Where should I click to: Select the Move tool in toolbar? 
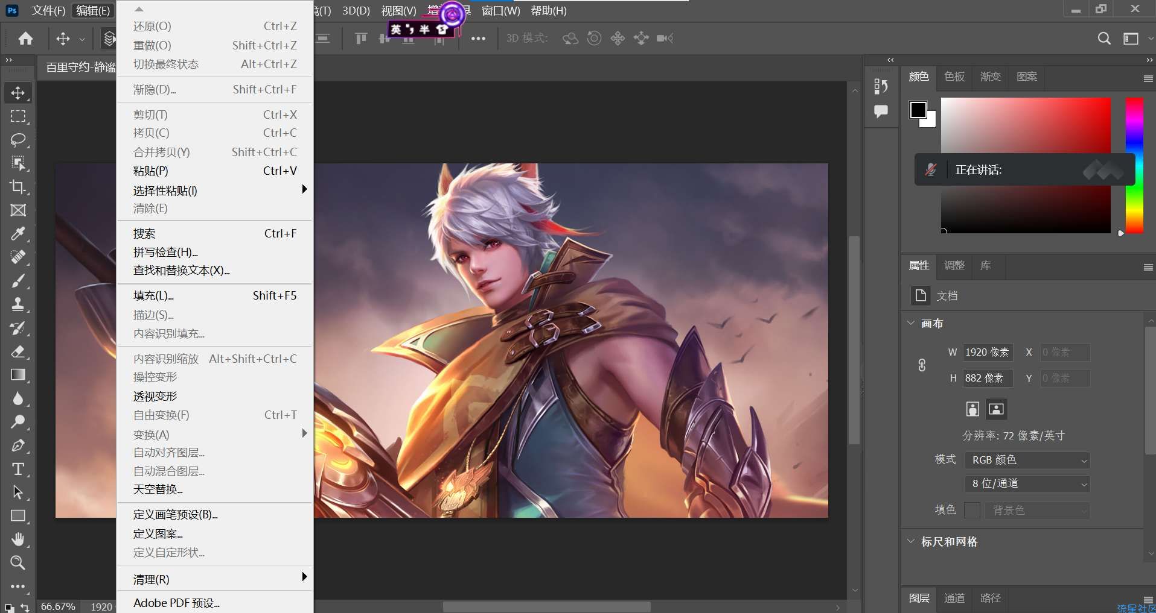coord(18,93)
